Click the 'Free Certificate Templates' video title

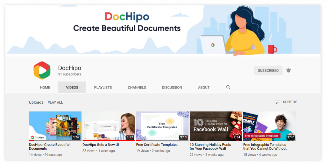(157, 145)
